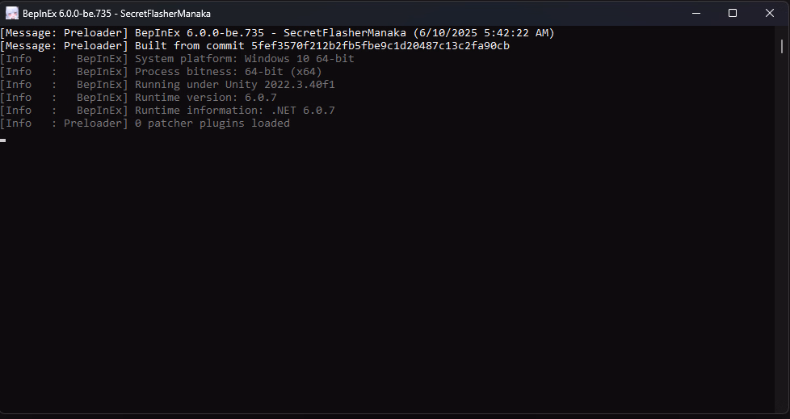Screen dimensions: 790x419
Task: Click the [Info : Preloader] tag
Action: click(x=64, y=124)
